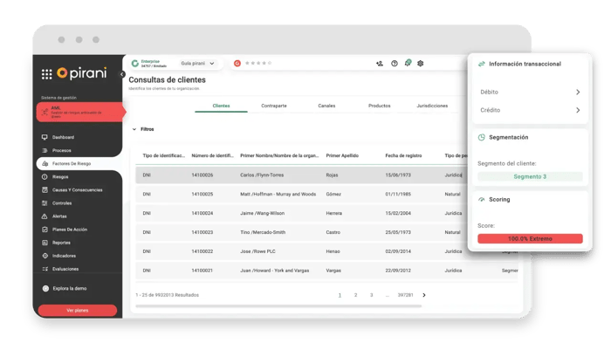Click the Indicadores sidebar icon
Viewport: 611px width, 343px height.
pyautogui.click(x=45, y=256)
